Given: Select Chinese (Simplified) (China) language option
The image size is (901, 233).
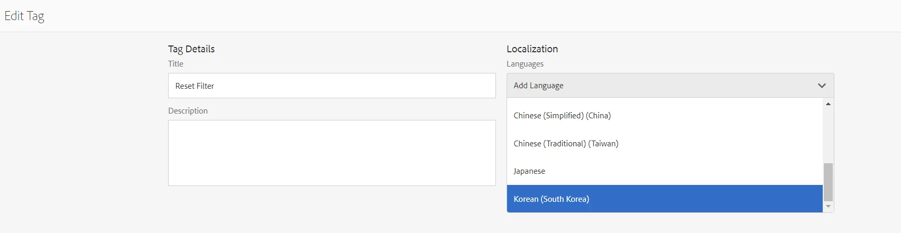Looking at the screenshot, I should click(x=665, y=116).
